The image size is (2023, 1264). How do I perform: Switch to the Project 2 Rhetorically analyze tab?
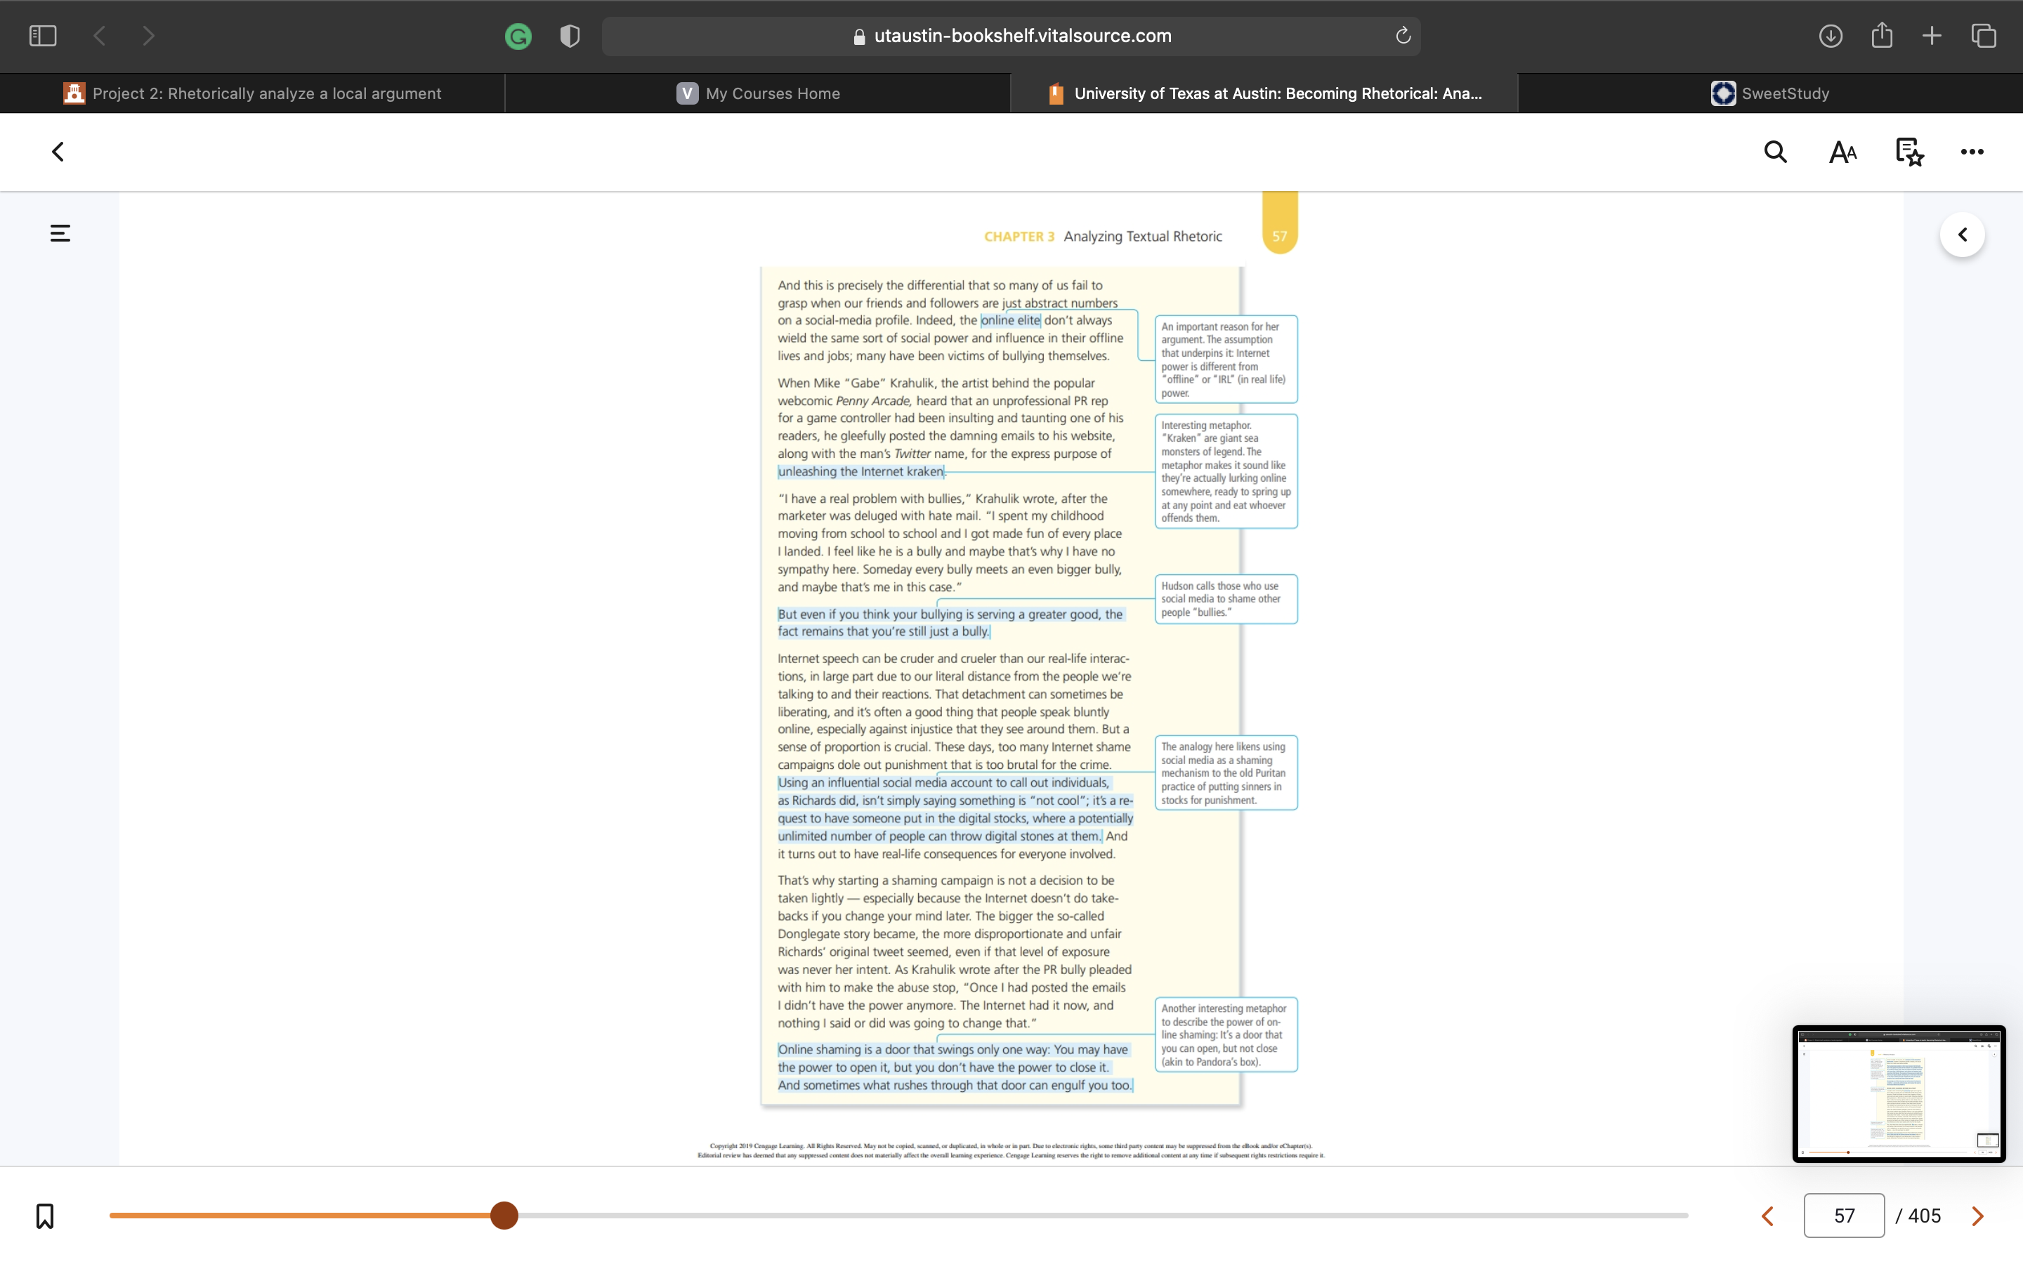(x=252, y=93)
